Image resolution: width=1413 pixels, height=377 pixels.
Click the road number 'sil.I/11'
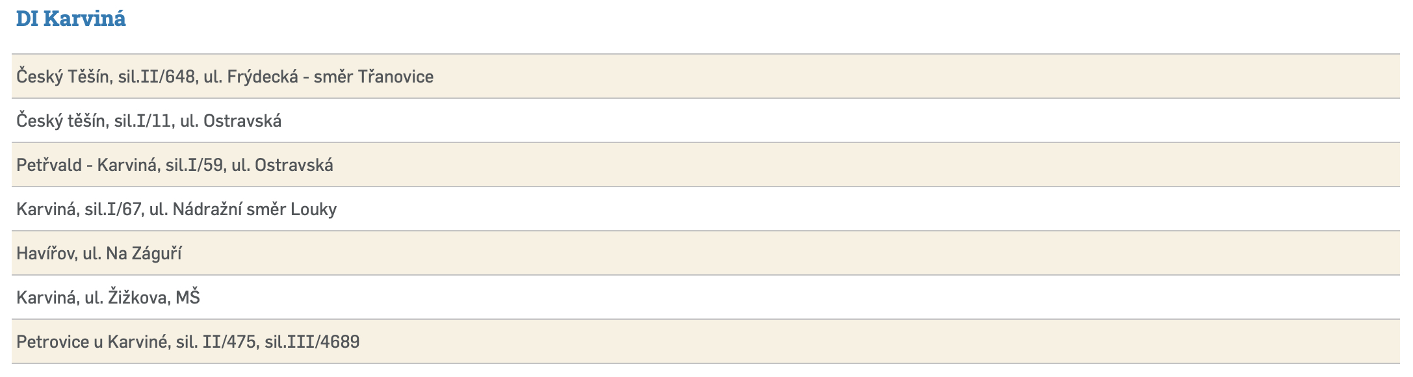pyautogui.click(x=143, y=121)
